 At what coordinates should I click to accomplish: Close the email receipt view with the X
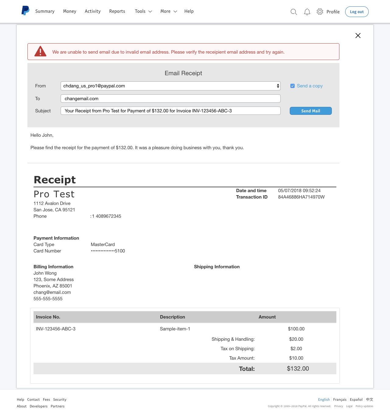tap(358, 36)
